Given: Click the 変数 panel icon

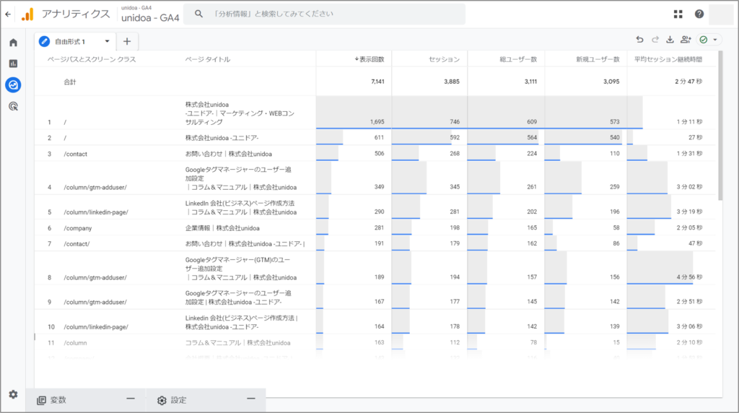Looking at the screenshot, I should pos(41,400).
